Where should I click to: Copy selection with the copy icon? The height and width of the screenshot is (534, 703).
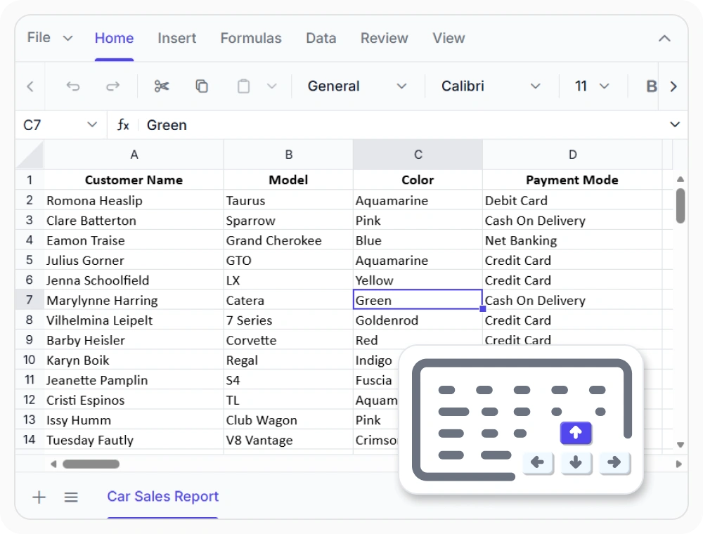202,86
